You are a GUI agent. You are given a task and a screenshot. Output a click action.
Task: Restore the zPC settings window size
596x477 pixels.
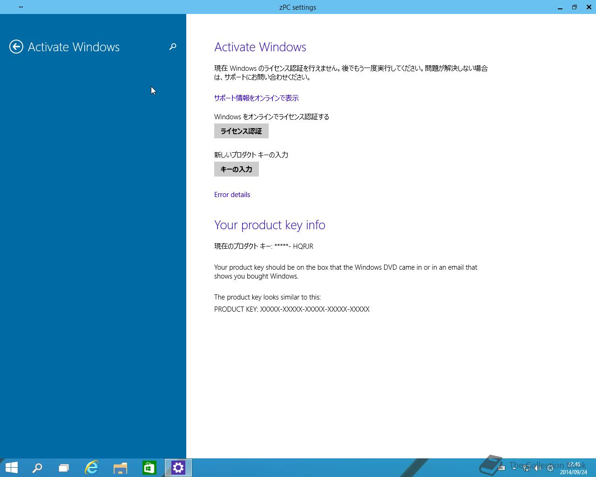click(575, 7)
